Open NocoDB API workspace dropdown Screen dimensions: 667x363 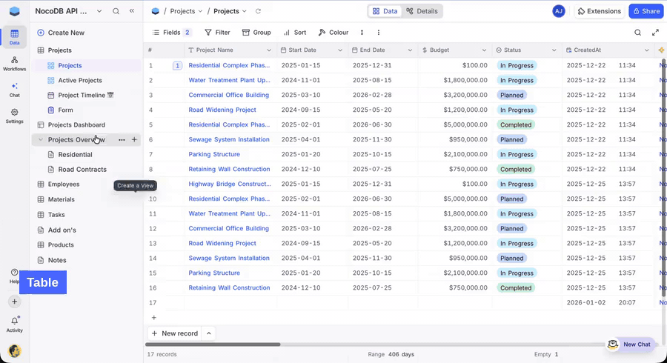(99, 11)
